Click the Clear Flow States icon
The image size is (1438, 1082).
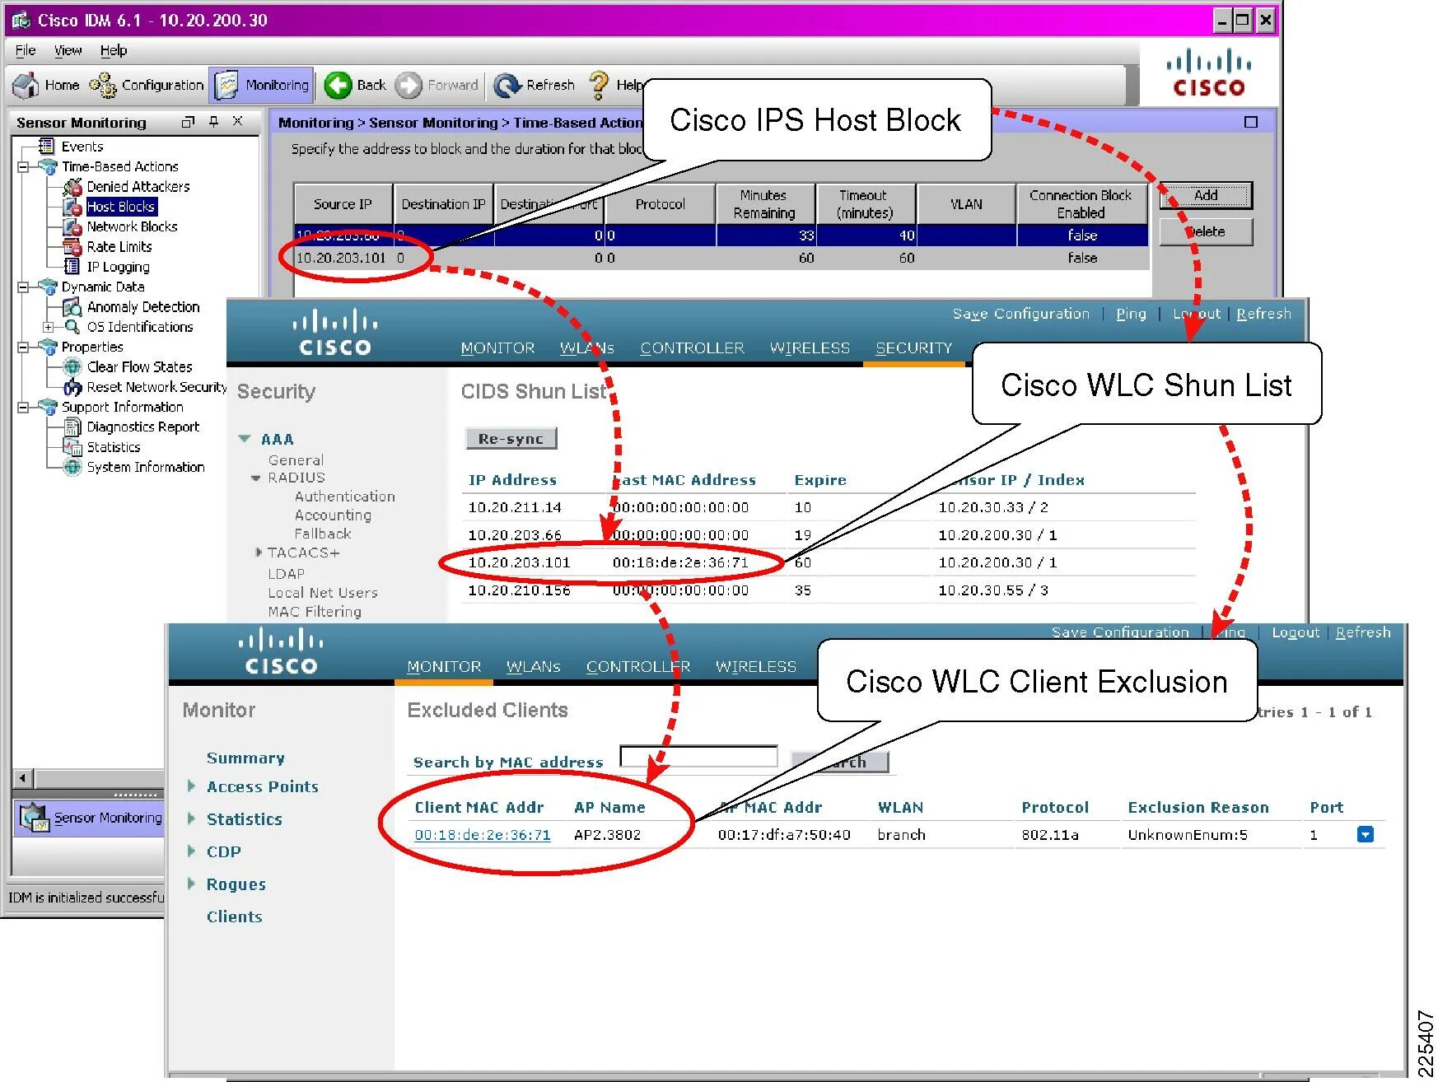[x=72, y=367]
